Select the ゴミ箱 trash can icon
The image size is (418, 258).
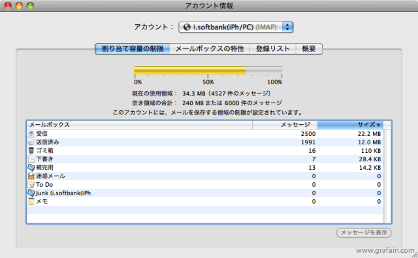[31, 151]
